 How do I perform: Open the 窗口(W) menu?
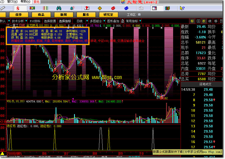[12, 1]
